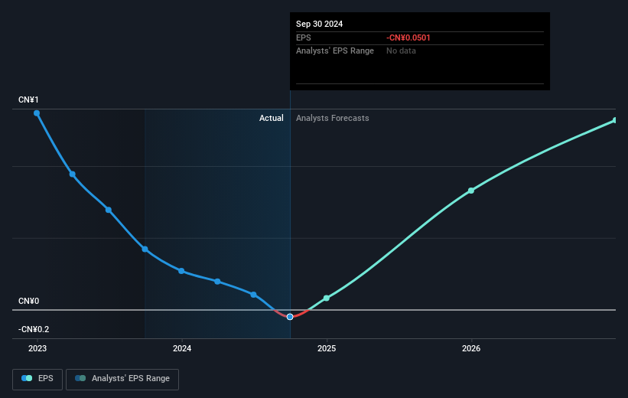Toggle the EPS legend series
Image resolution: width=628 pixels, height=398 pixels.
point(37,379)
